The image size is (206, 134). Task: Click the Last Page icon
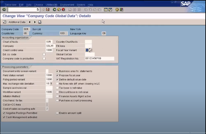click(99, 10)
